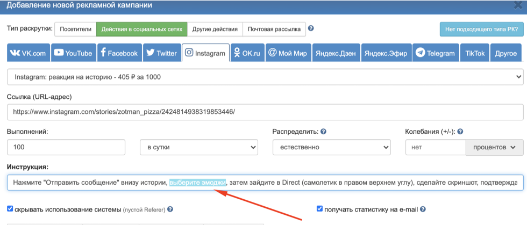Click help icon next to e-mail statistics
This screenshot has height=225, width=527.
pyautogui.click(x=424, y=209)
